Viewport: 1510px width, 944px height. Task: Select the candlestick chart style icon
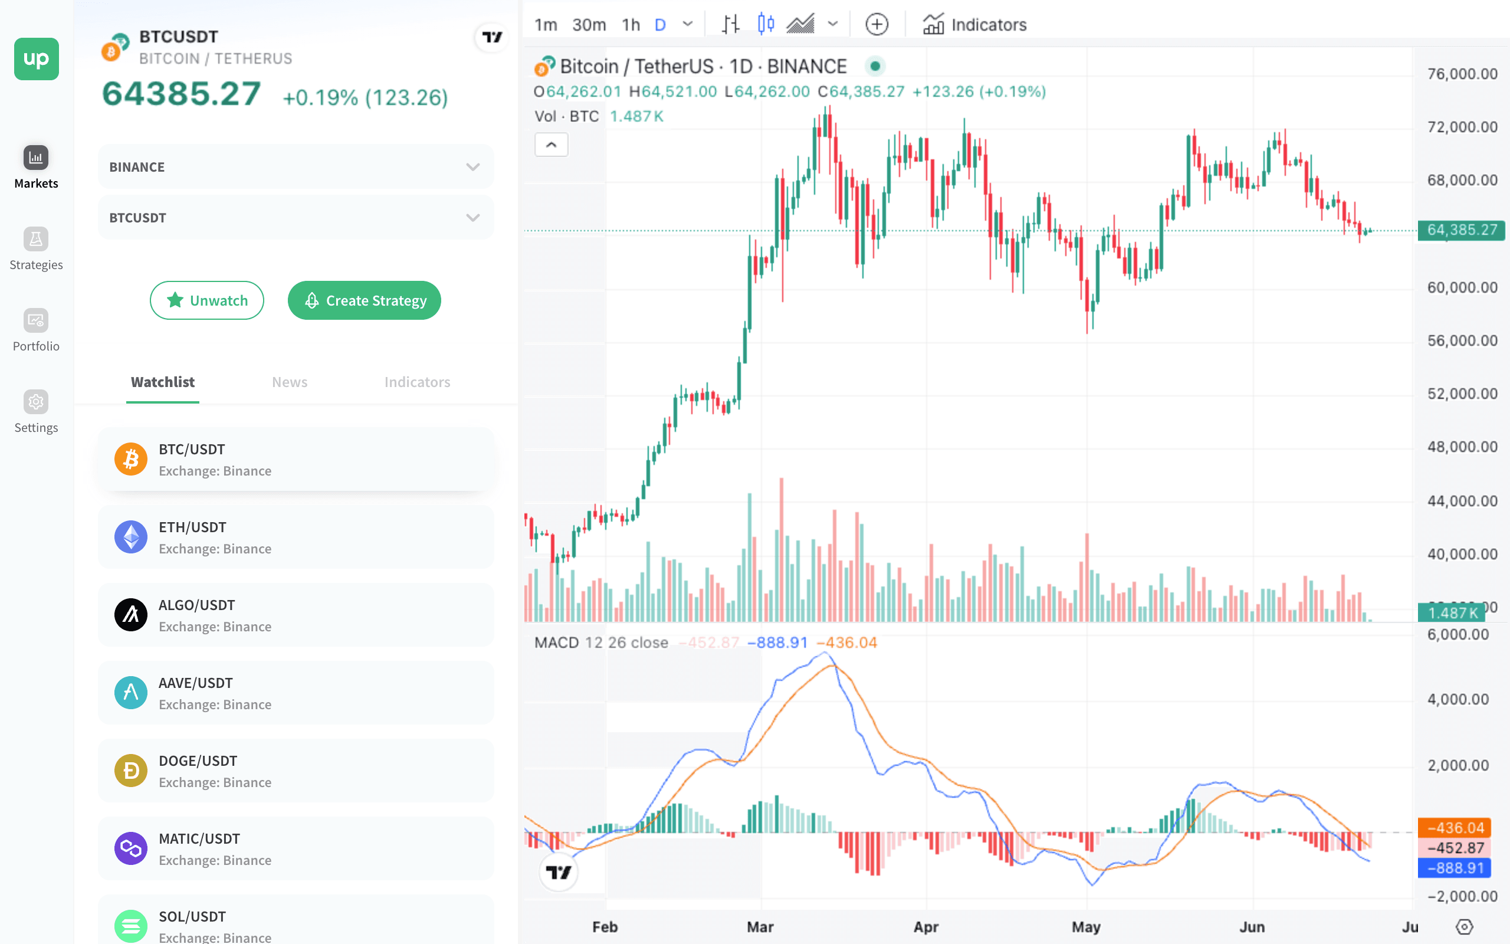point(766,25)
